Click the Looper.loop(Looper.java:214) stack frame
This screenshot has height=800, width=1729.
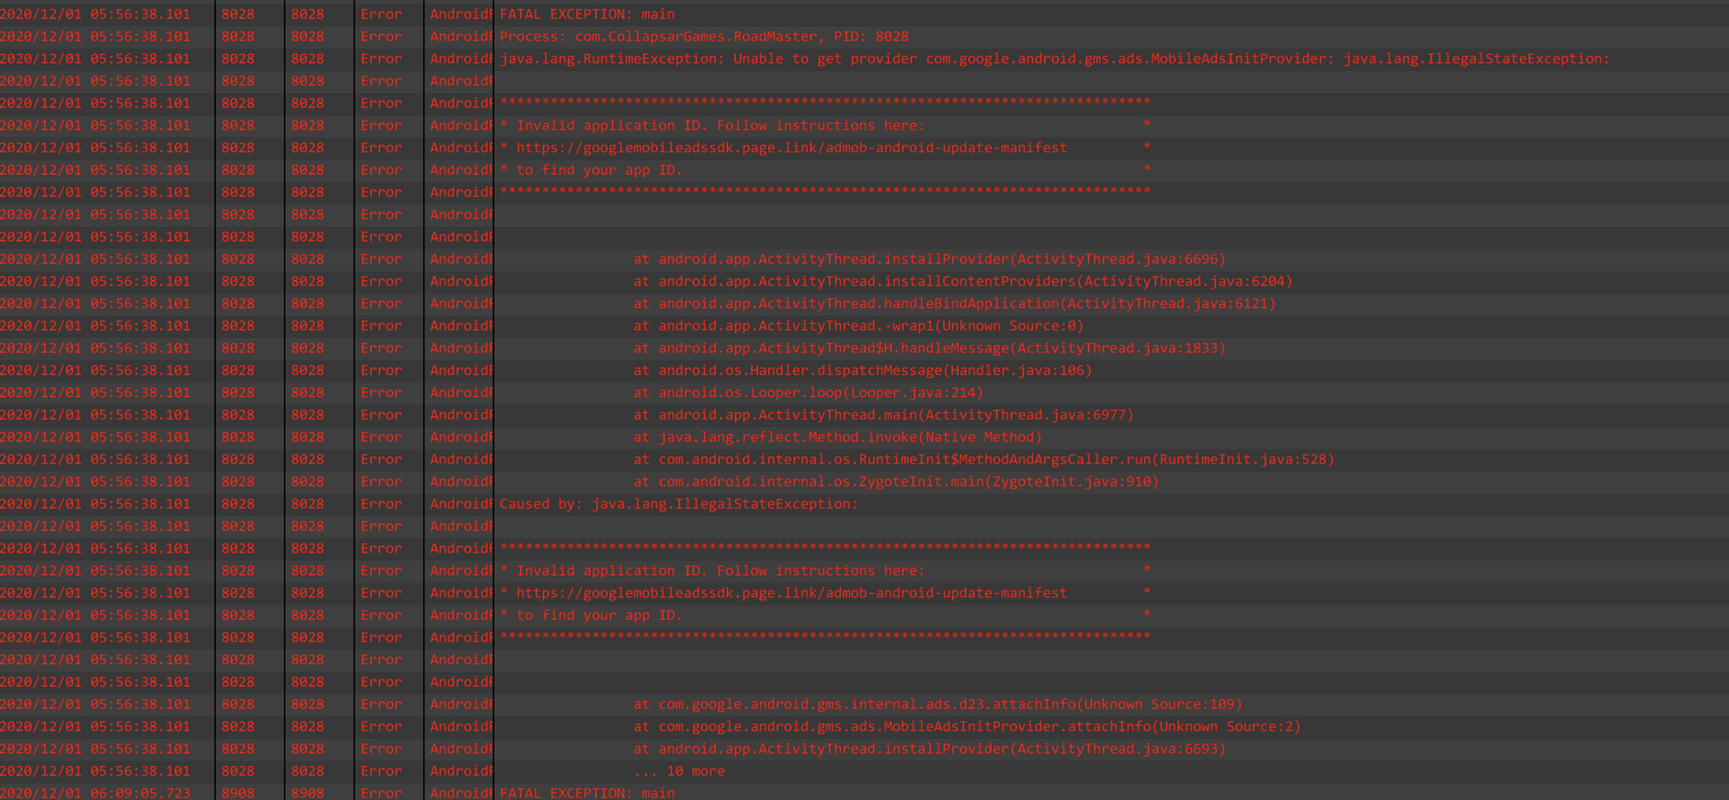pos(809,393)
